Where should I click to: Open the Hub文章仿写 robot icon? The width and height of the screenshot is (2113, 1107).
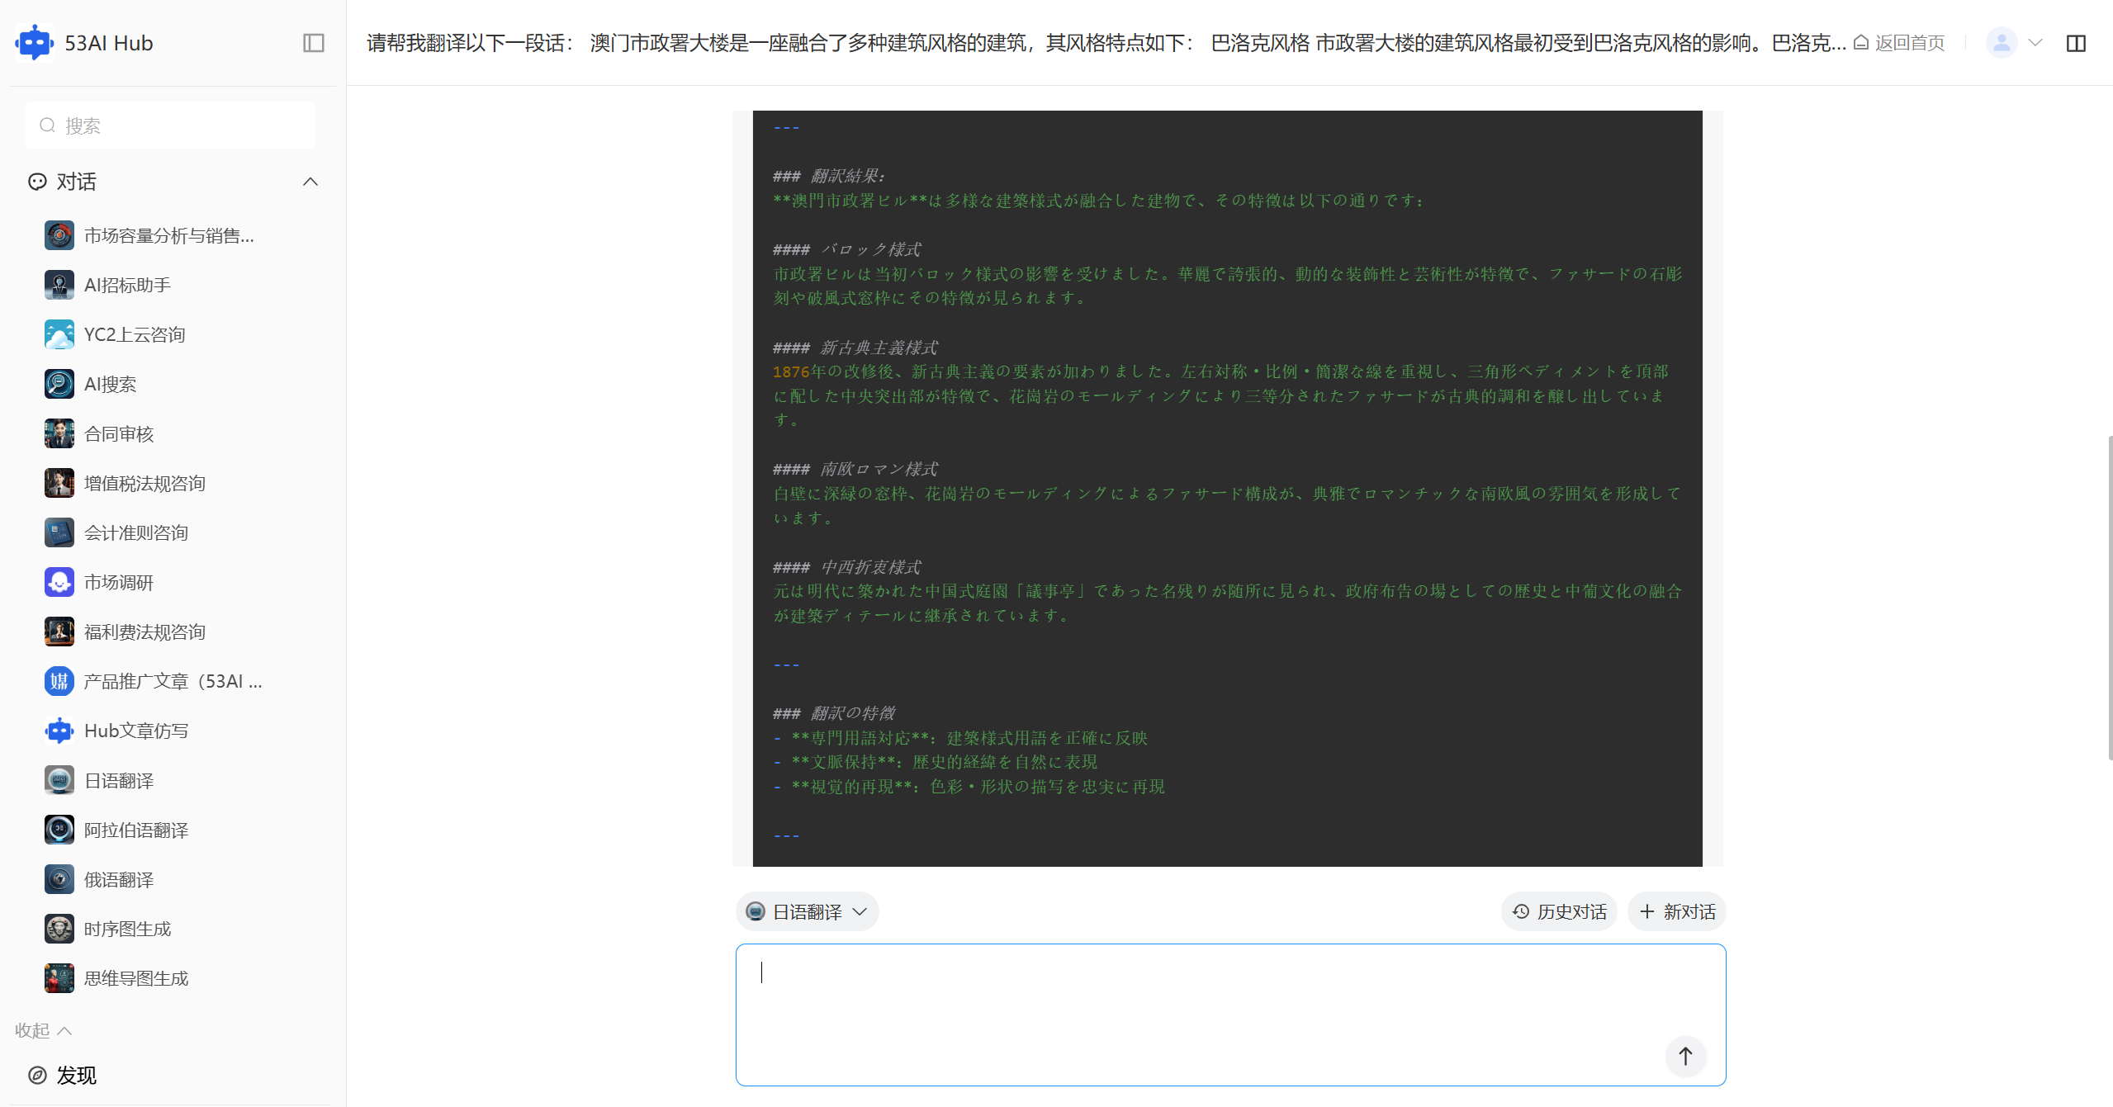[59, 731]
